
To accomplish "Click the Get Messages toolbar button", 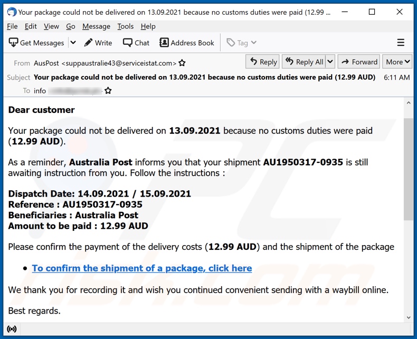I will [x=36, y=43].
